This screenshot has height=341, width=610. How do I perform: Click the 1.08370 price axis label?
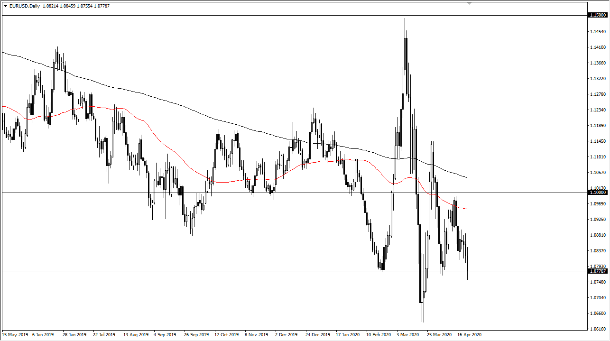[x=598, y=251]
